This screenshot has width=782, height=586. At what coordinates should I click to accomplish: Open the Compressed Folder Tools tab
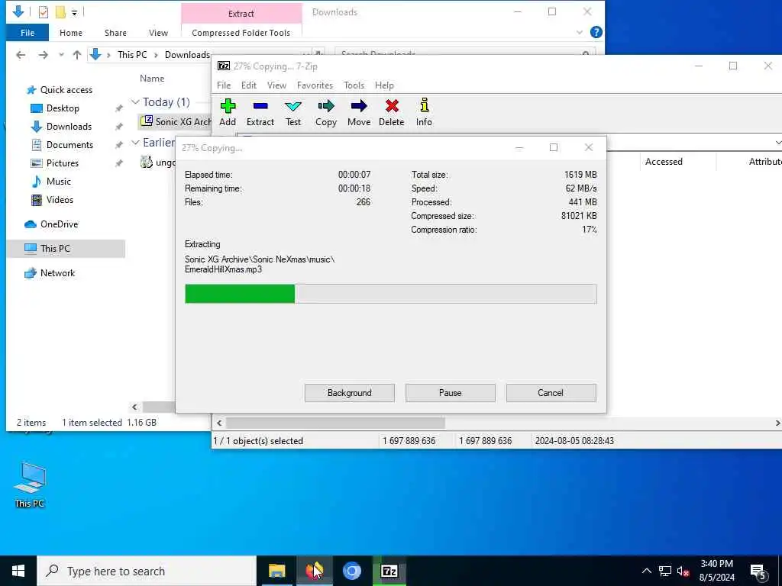pyautogui.click(x=241, y=33)
